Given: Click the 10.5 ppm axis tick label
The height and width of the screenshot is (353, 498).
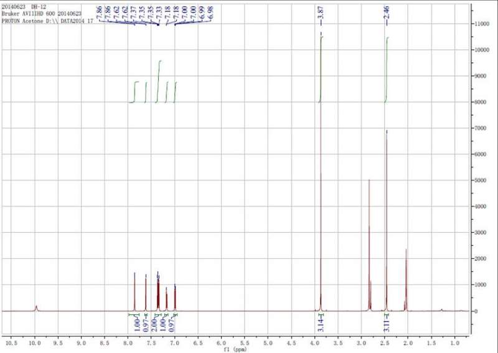Looking at the screenshot, I should 11,343.
